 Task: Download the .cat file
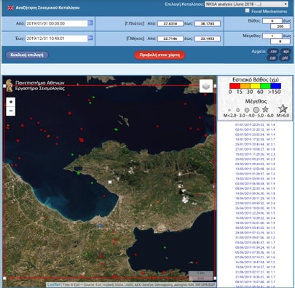(273, 58)
